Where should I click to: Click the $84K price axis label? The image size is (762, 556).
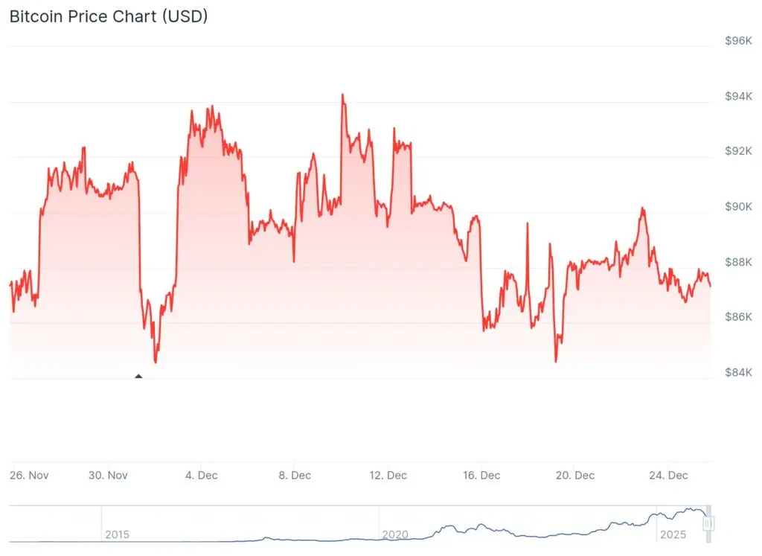(x=739, y=371)
